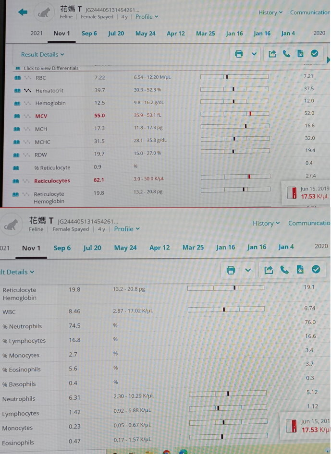This screenshot has height=454, width=331.
Task: Click the checkmark circle icon in bottom panel
Action: point(316,270)
